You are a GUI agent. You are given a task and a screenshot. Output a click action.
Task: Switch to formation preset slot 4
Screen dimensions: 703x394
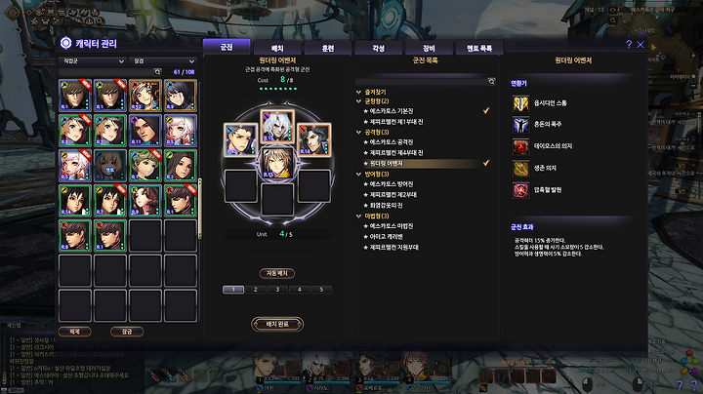click(x=300, y=290)
